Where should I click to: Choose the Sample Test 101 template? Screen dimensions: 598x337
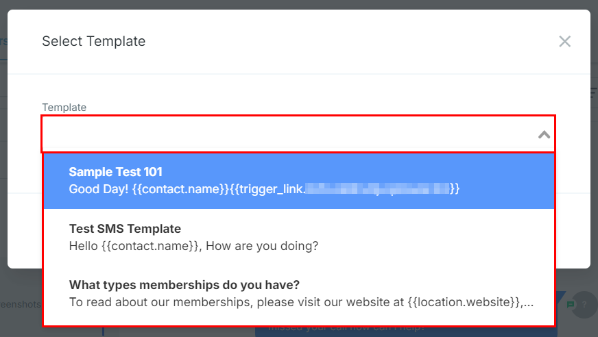[299, 181]
